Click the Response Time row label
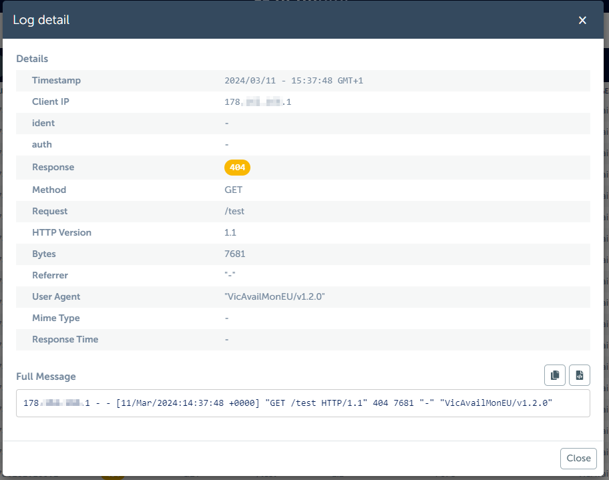 [x=65, y=339]
